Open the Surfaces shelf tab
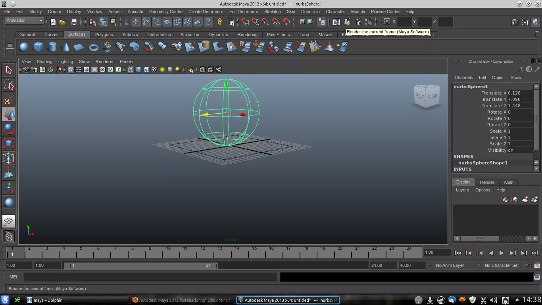 pos(77,35)
